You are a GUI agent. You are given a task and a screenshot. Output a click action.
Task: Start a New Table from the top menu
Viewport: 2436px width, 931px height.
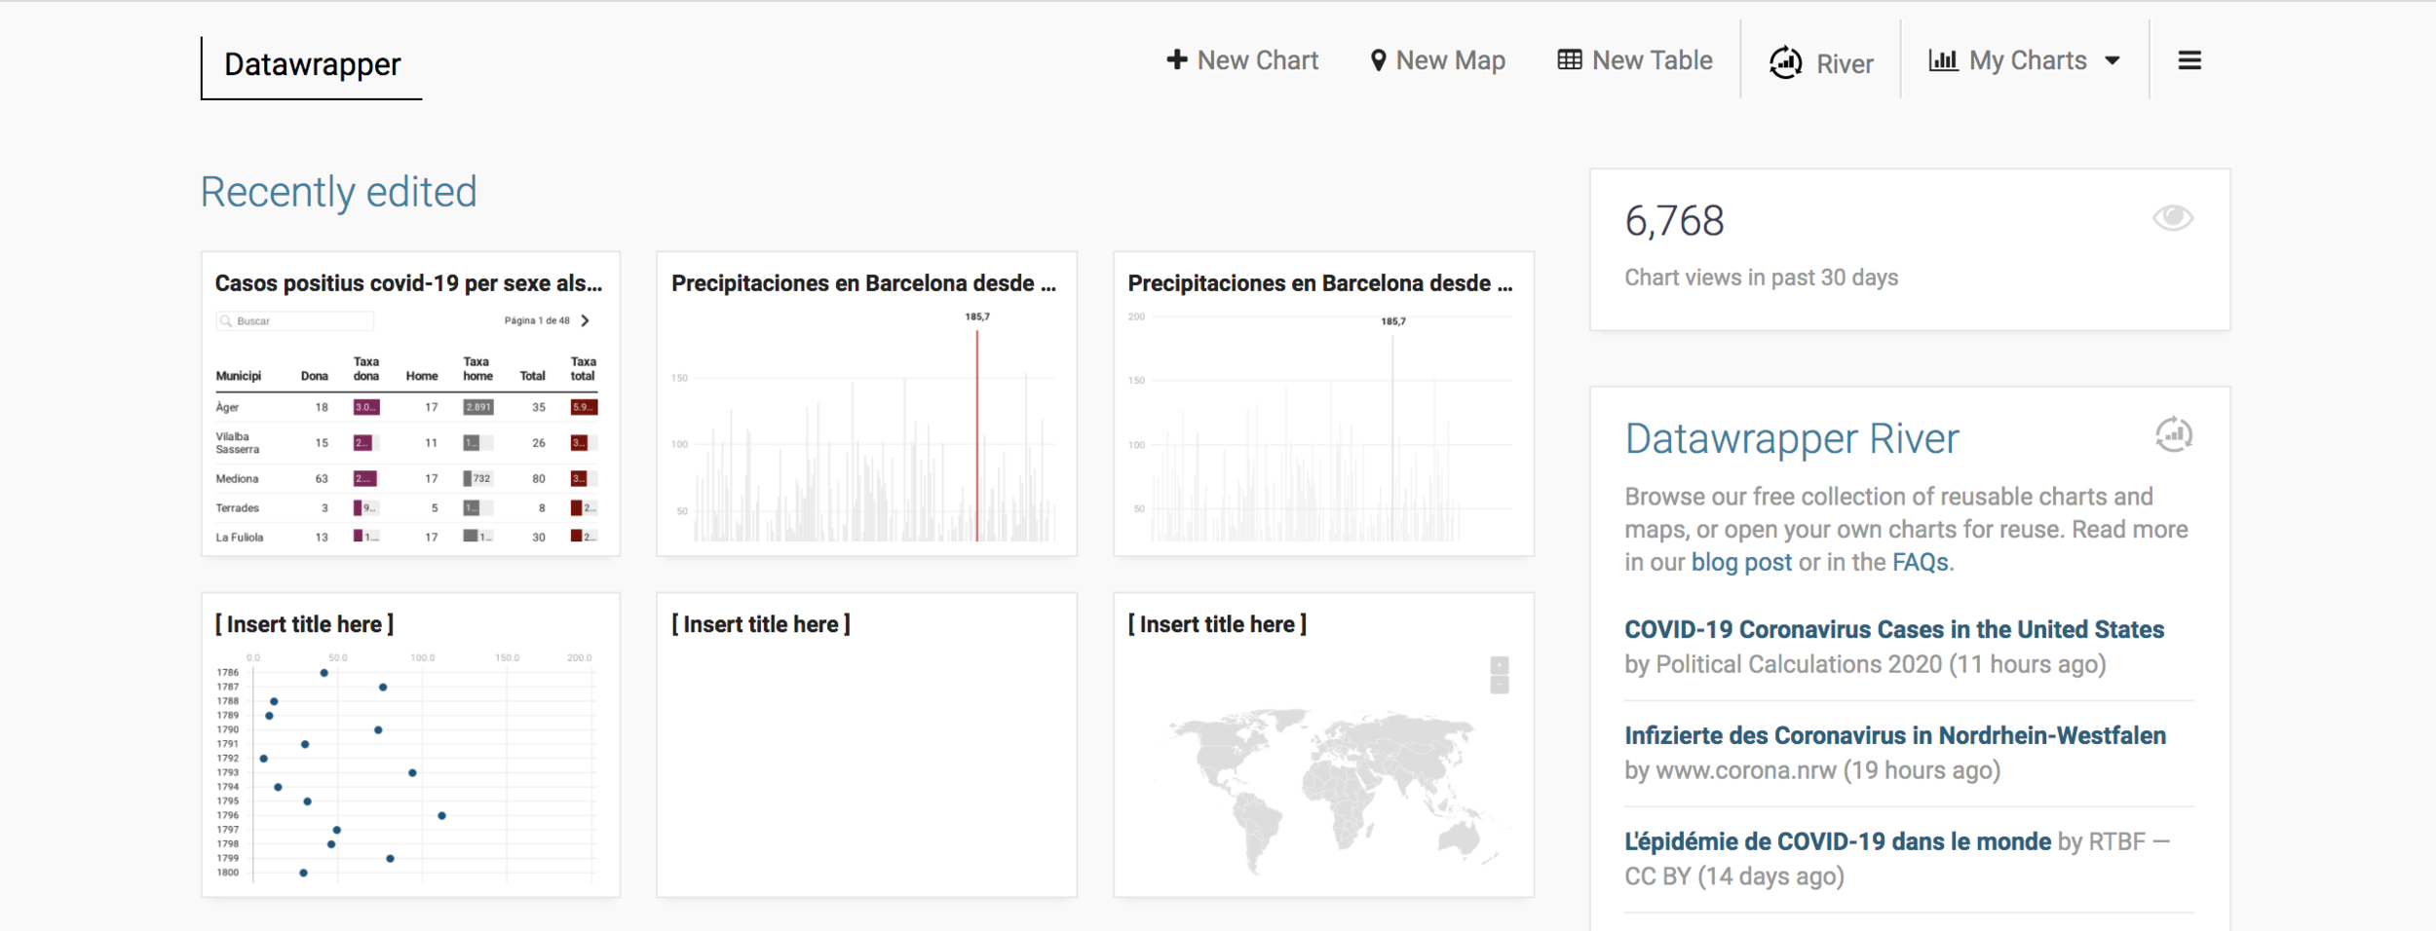tap(1635, 60)
